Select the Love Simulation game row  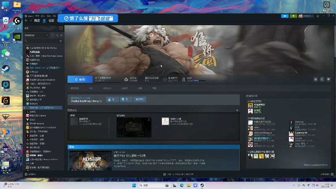tap(44, 80)
